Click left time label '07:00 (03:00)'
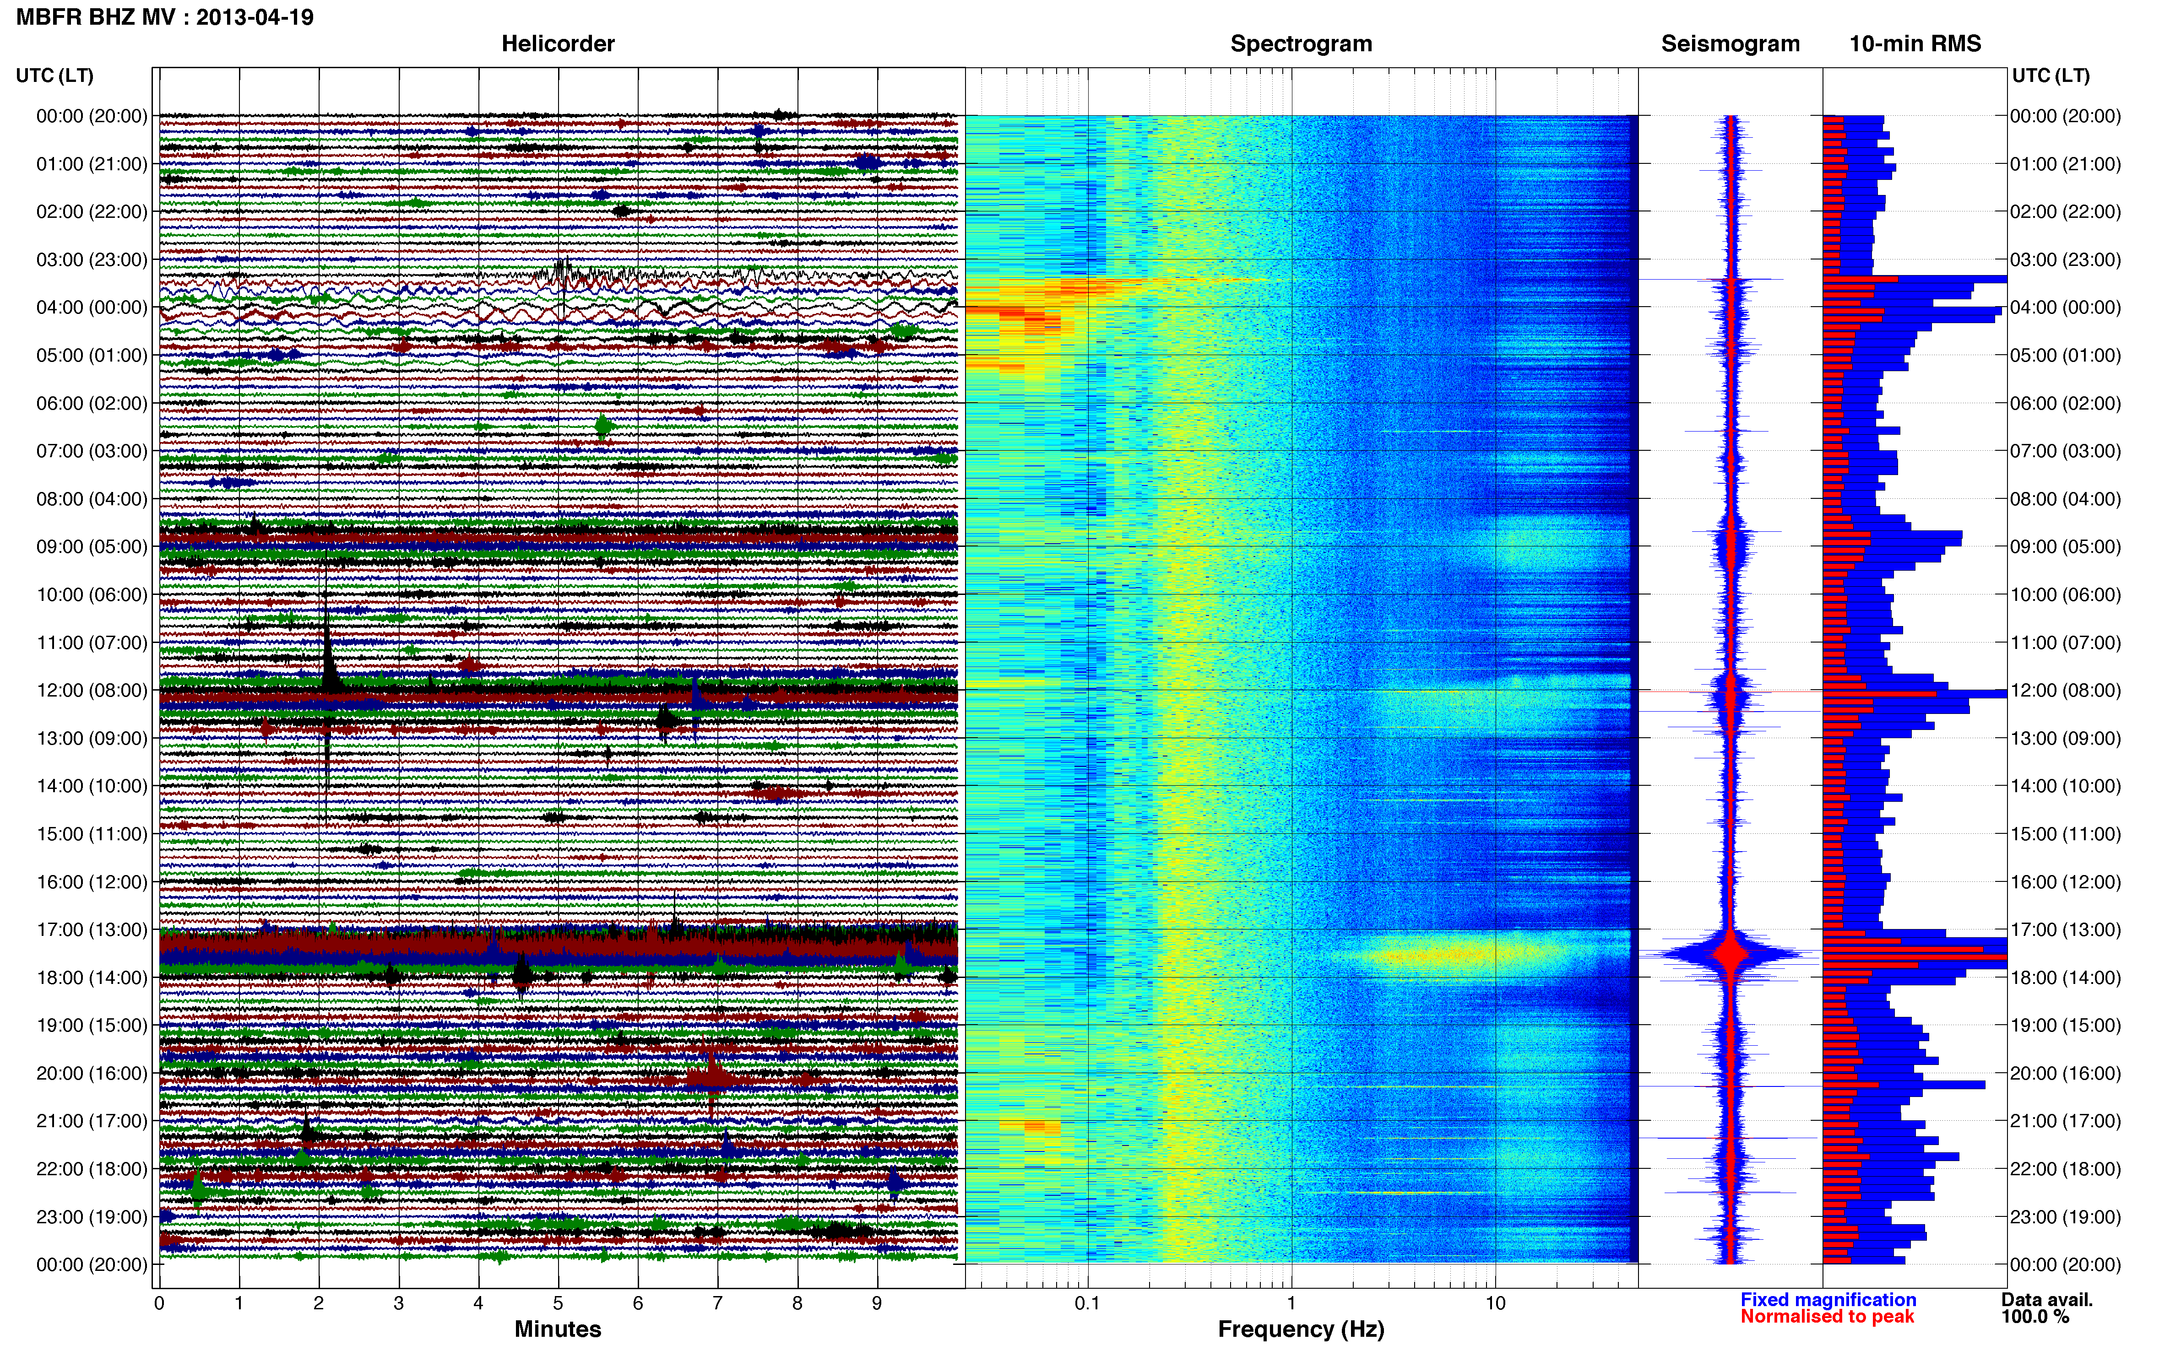Viewport: 2170px width, 1356px height. [x=92, y=450]
